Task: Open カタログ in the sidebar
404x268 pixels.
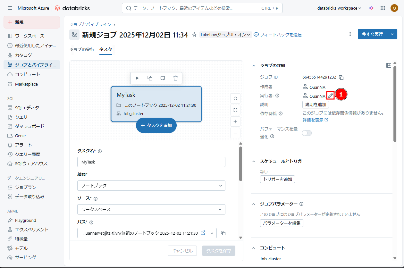Action: [23, 55]
